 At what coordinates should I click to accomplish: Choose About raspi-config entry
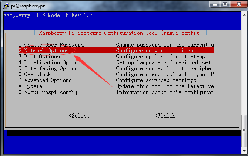48,92
